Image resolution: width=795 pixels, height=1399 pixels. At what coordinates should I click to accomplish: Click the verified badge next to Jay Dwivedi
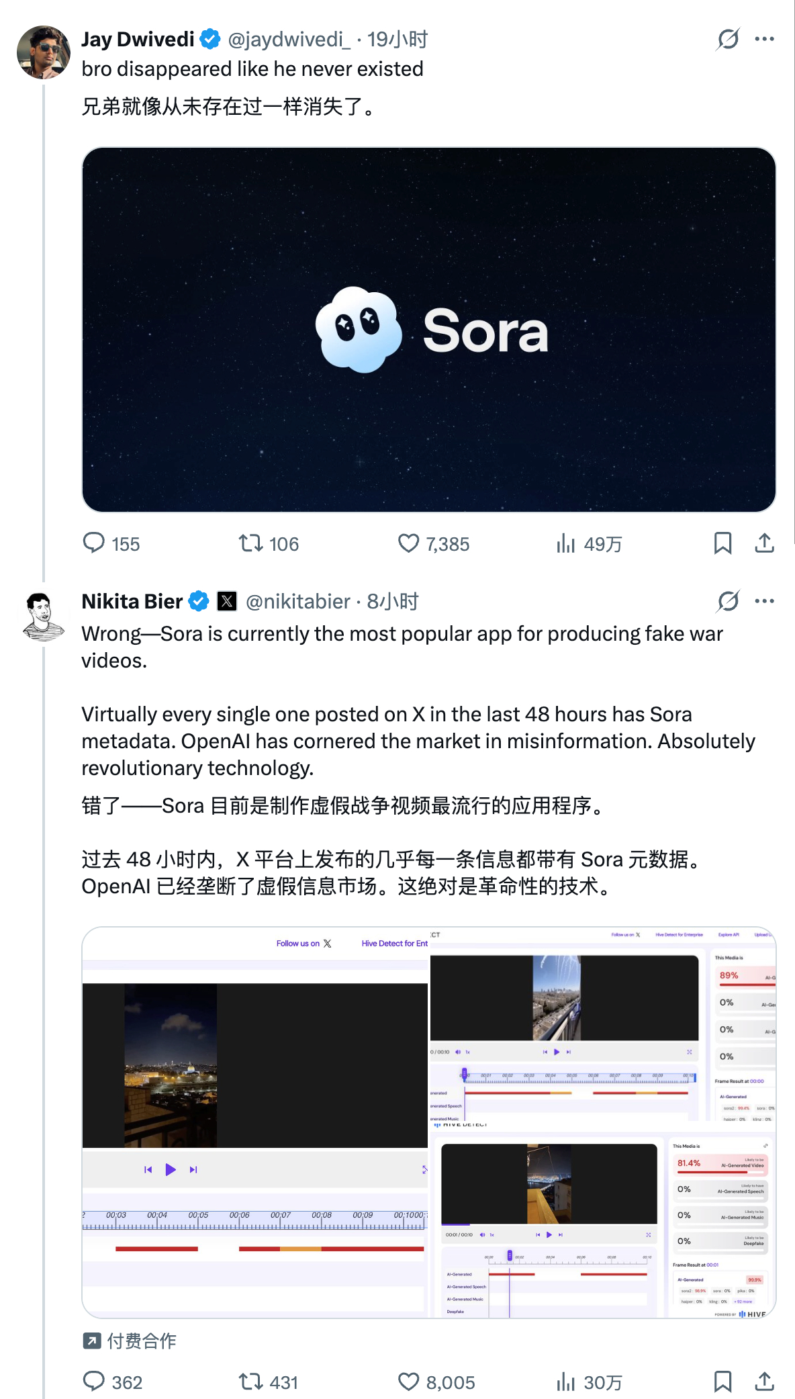pyautogui.click(x=209, y=39)
